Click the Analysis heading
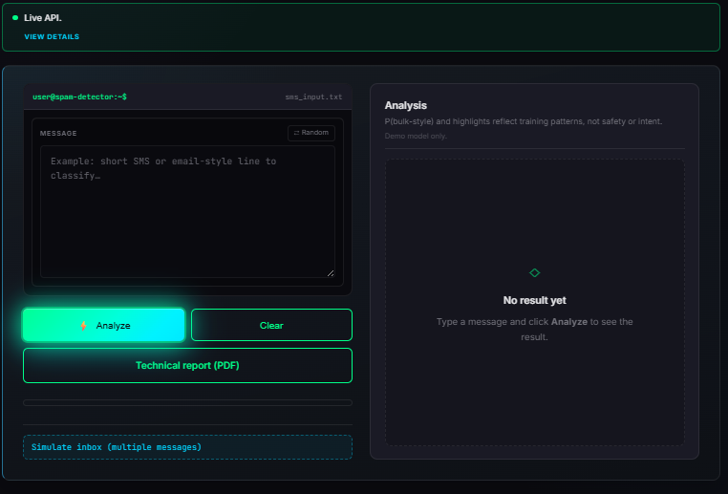The height and width of the screenshot is (494, 728). [x=406, y=105]
